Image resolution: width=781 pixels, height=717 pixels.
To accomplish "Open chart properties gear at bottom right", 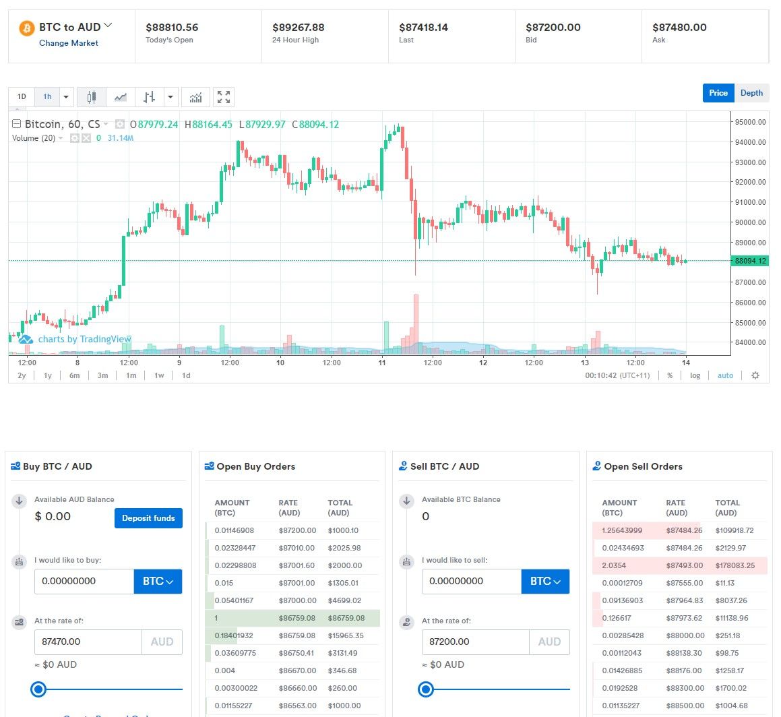I will tap(755, 376).
